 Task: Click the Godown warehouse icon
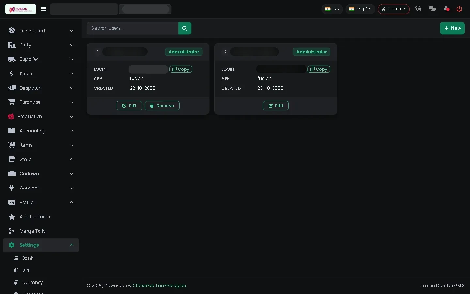[x=12, y=174]
